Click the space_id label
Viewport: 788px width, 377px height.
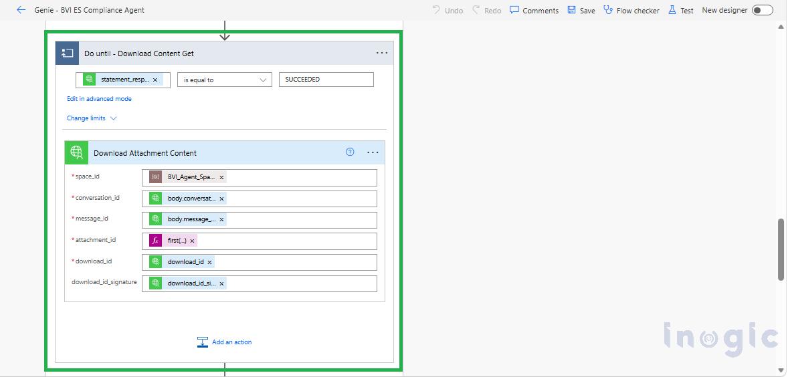pos(88,176)
